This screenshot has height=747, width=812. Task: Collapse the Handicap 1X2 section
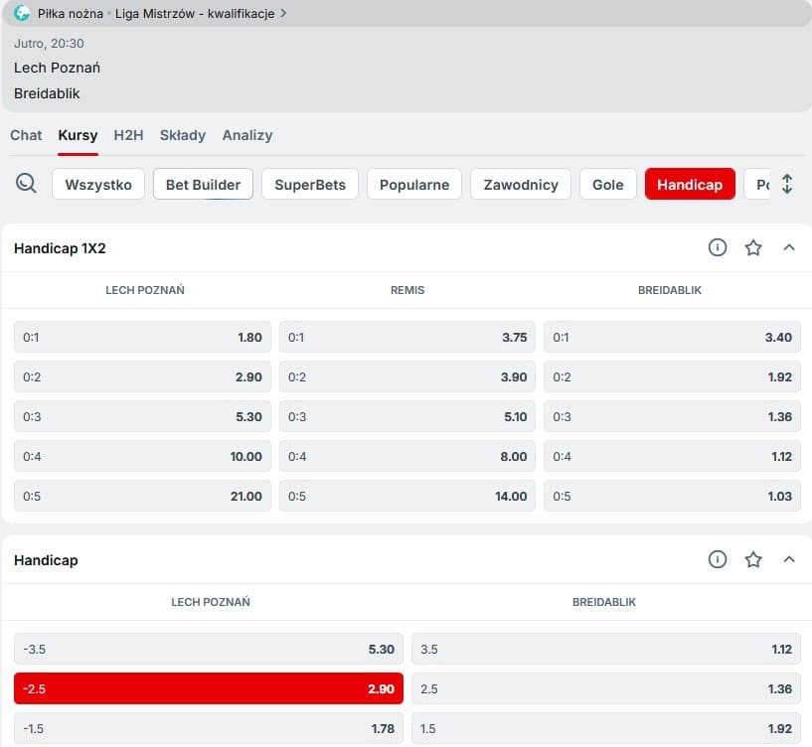pos(789,247)
